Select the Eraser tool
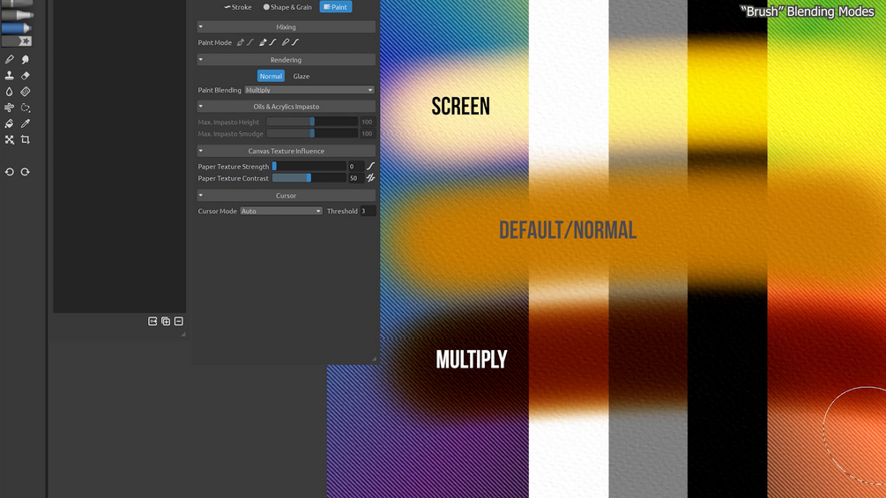 pyautogui.click(x=26, y=75)
